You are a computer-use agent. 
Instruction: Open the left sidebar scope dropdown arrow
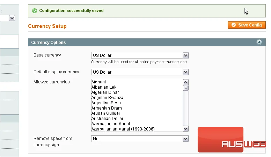(x=12, y=18)
